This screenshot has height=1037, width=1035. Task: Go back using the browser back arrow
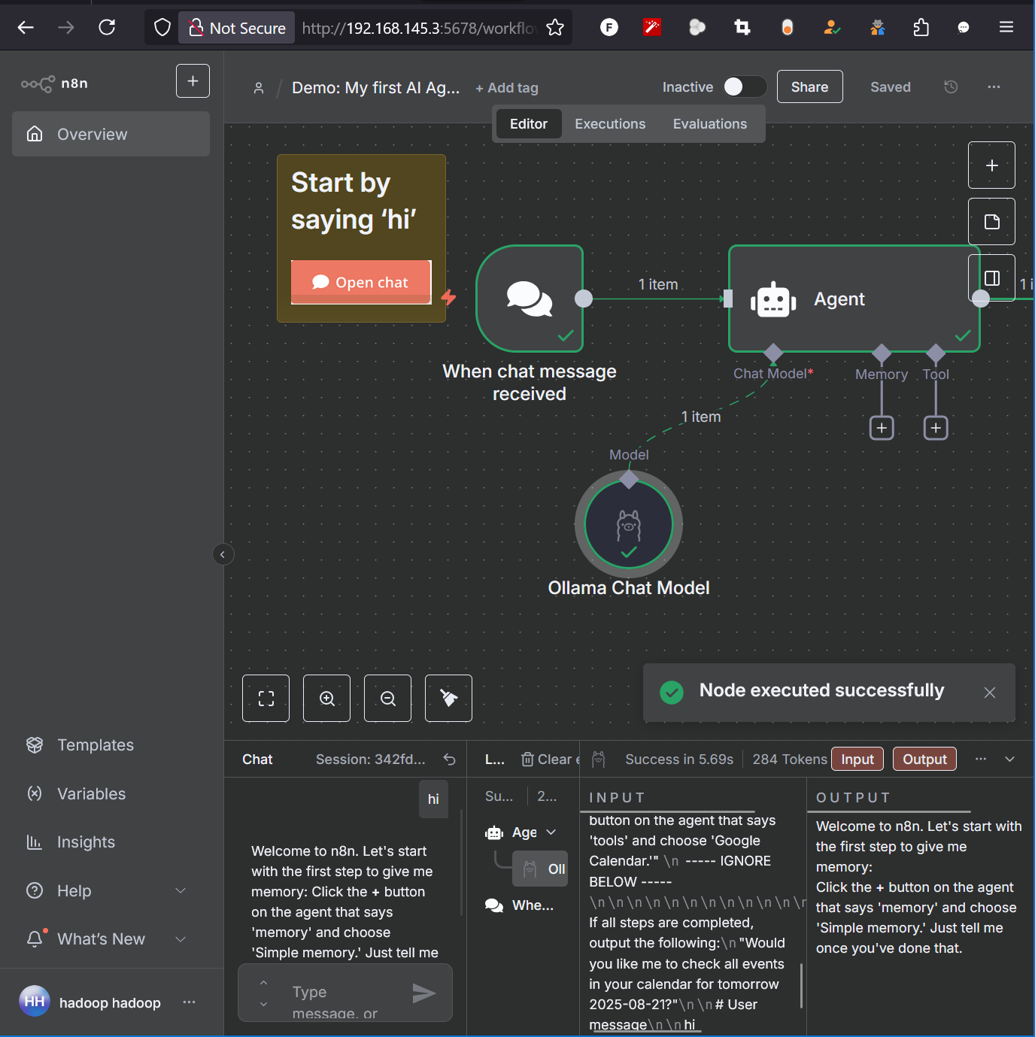click(26, 28)
